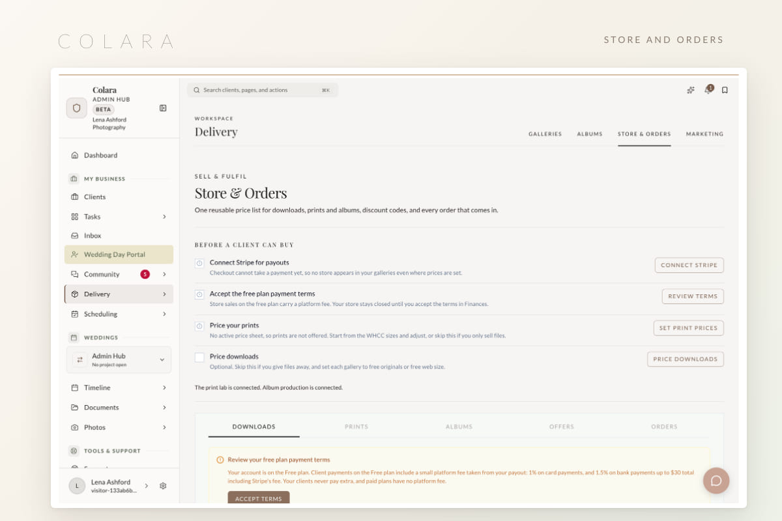The image size is (782, 521).
Task: Click the Admin Hub swap-arrows icon
Action: pos(80,359)
